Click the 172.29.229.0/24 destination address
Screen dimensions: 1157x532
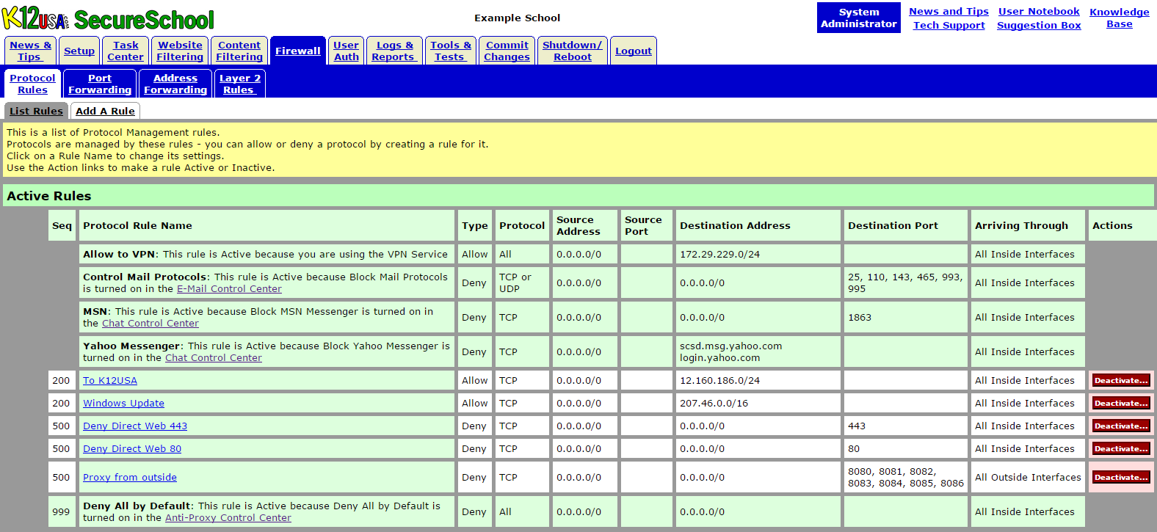719,255
